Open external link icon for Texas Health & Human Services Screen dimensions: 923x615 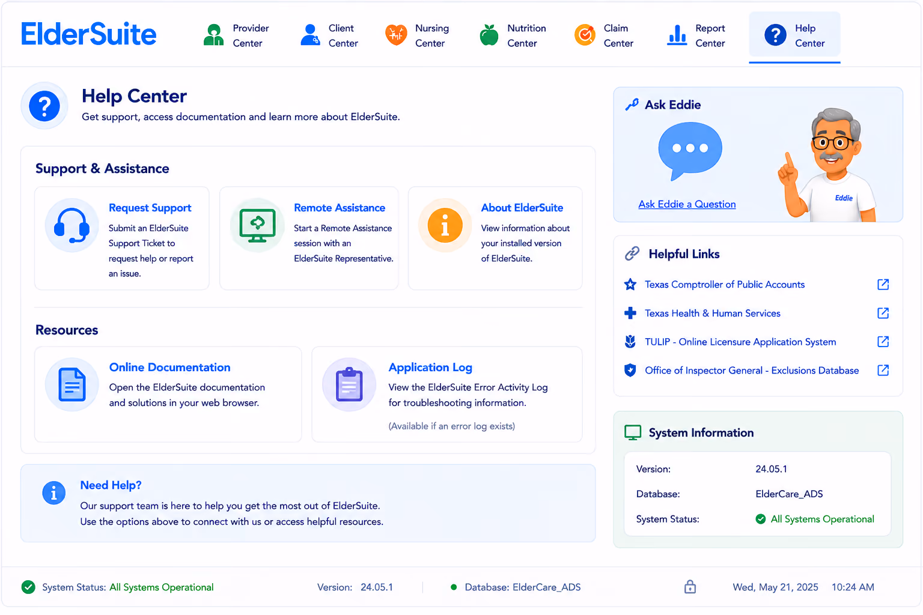[883, 313]
